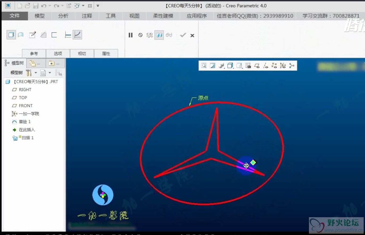
Task: Open the 参考 panel tab
Action: click(x=34, y=53)
